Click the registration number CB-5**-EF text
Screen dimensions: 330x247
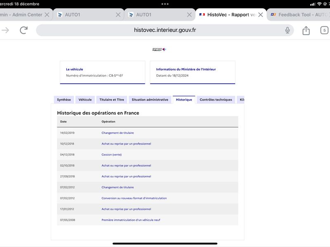116,76
